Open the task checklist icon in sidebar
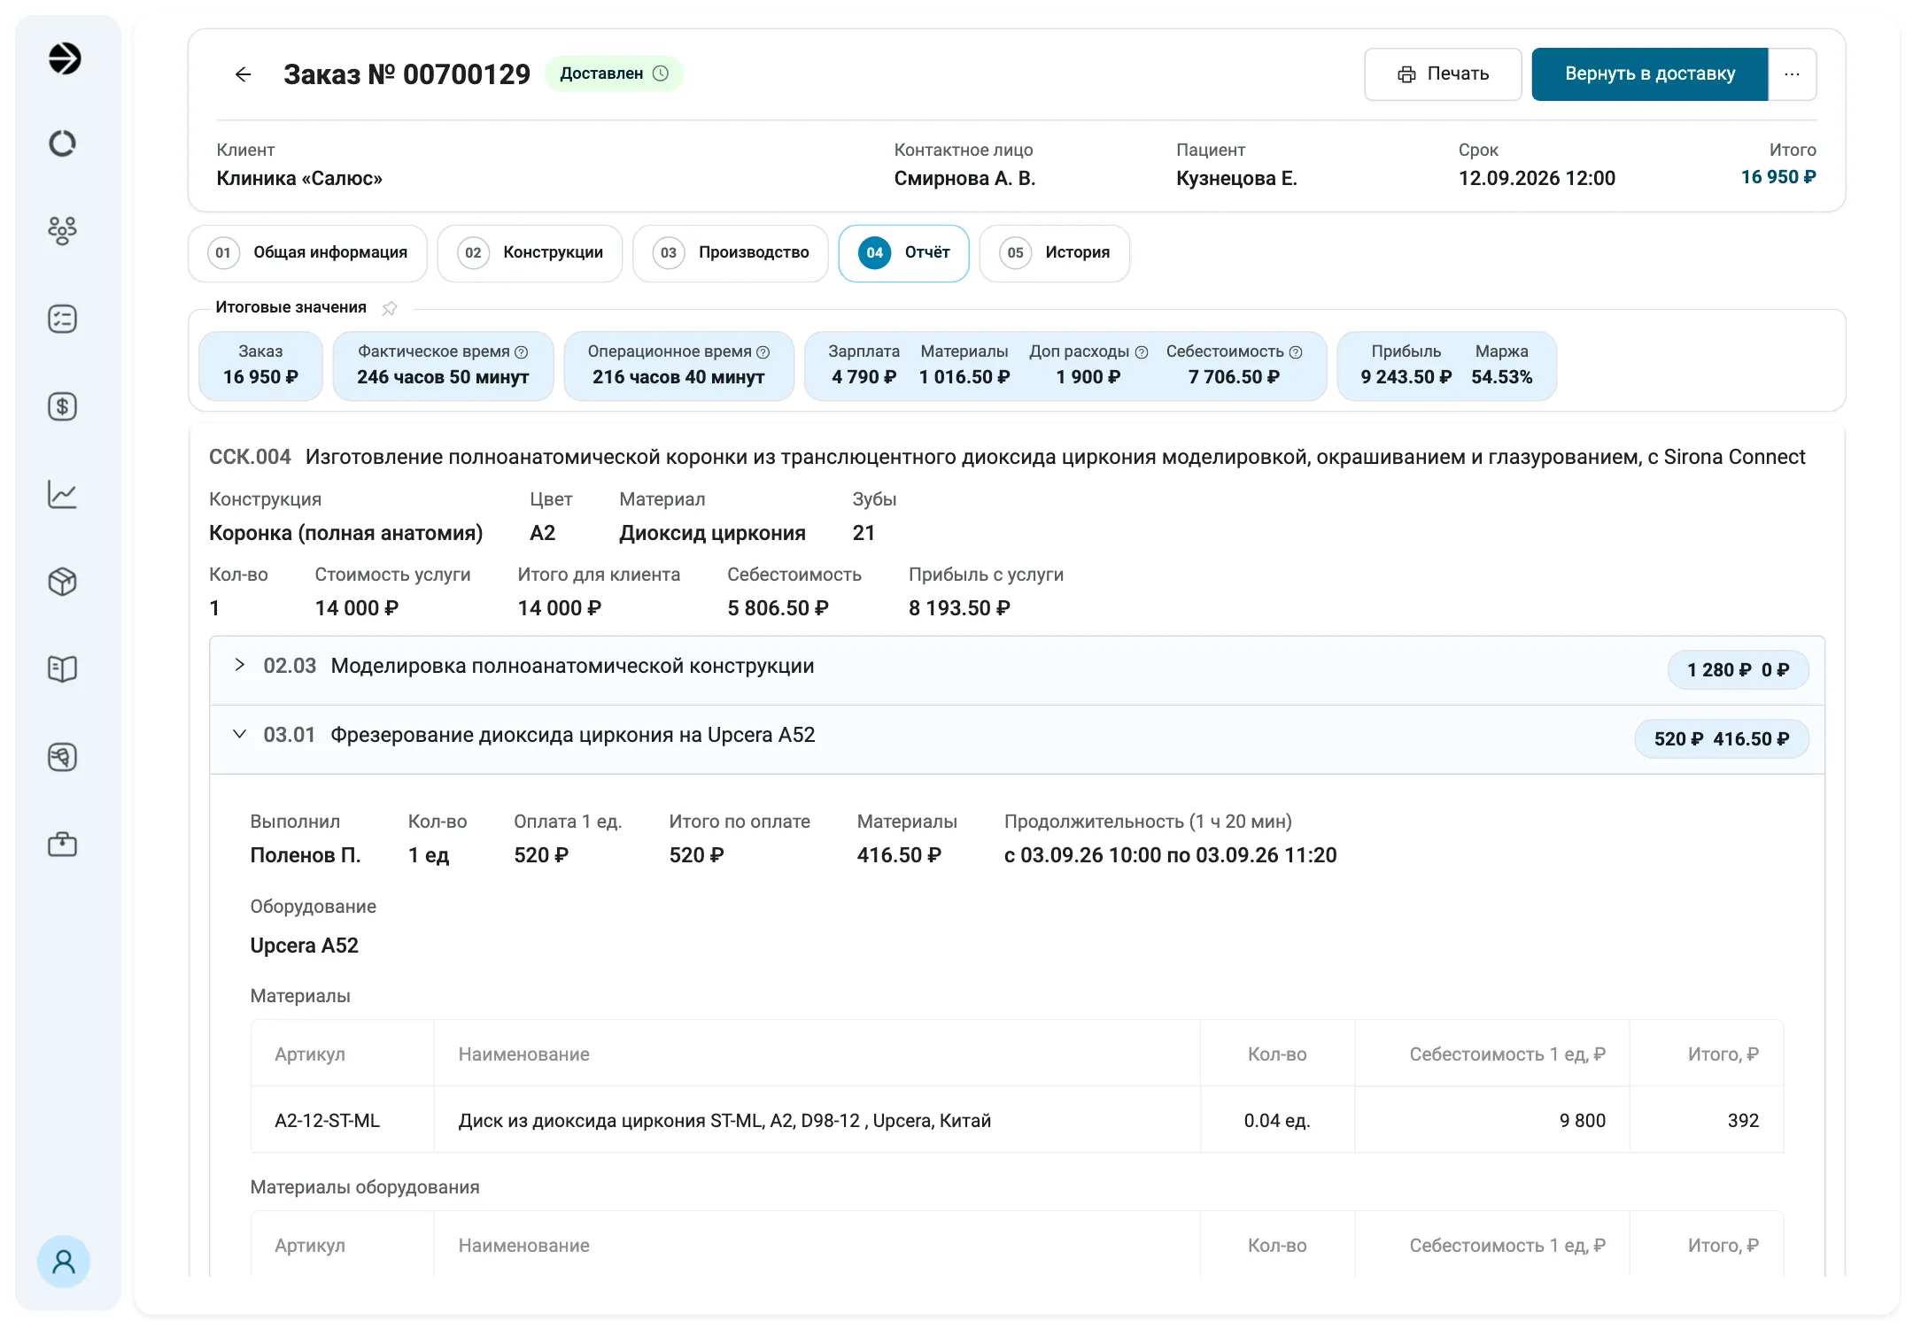The width and height of the screenshot is (1913, 1328). click(x=62, y=319)
